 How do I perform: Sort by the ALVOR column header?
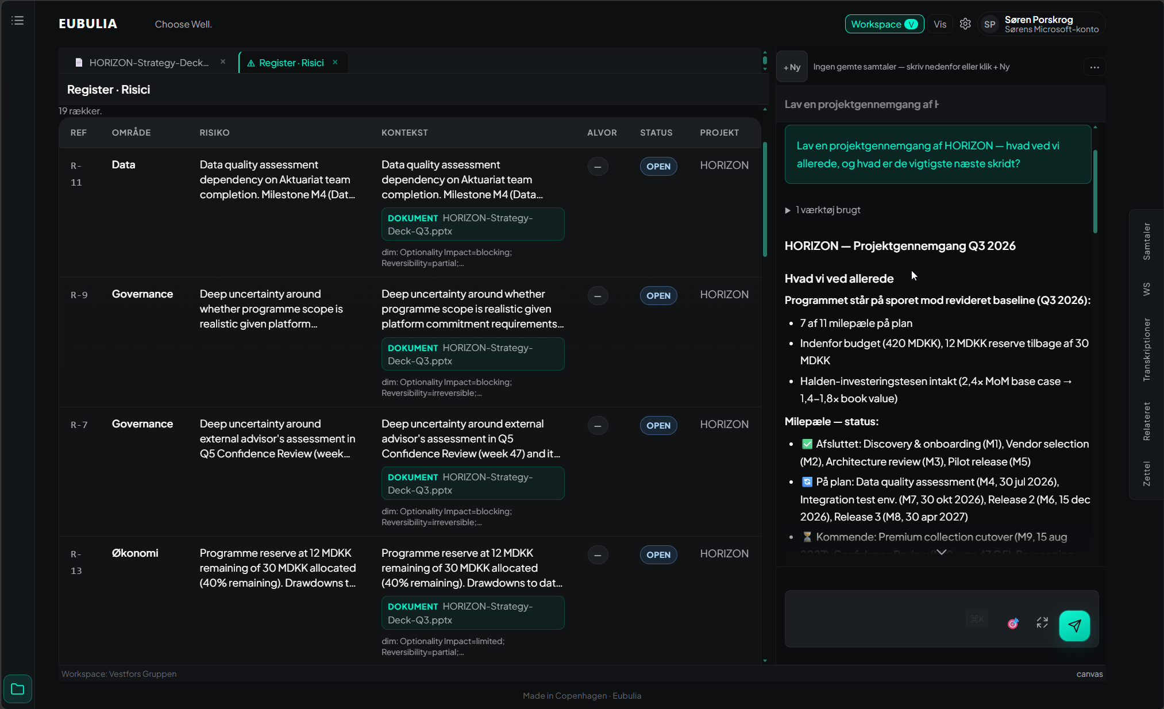point(602,133)
